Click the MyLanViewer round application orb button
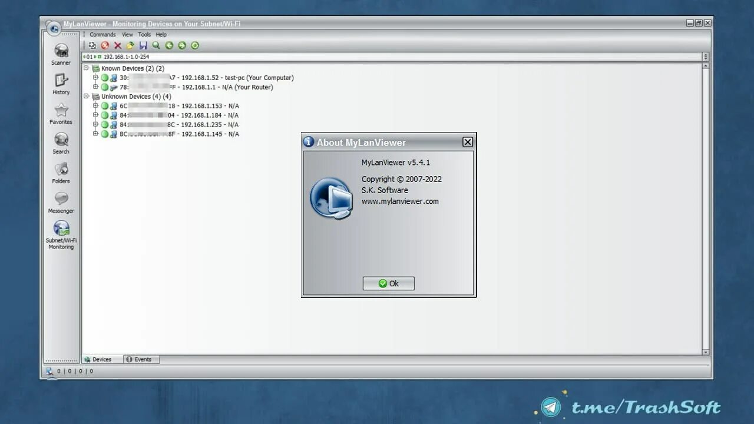Image resolution: width=754 pixels, height=424 pixels. coord(53,28)
